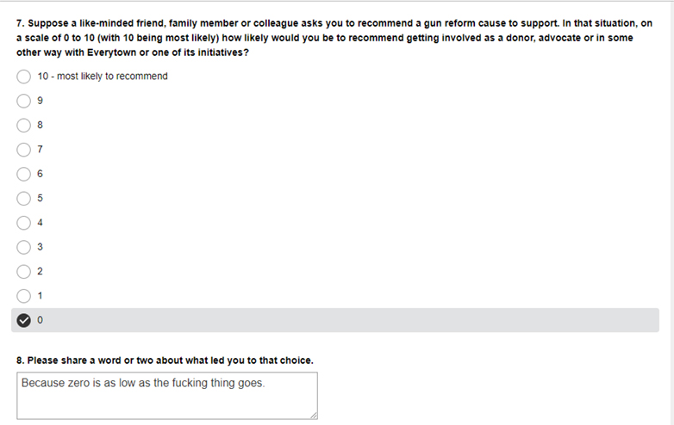Click the question 8 prompt label
The width and height of the screenshot is (674, 425).
(165, 360)
